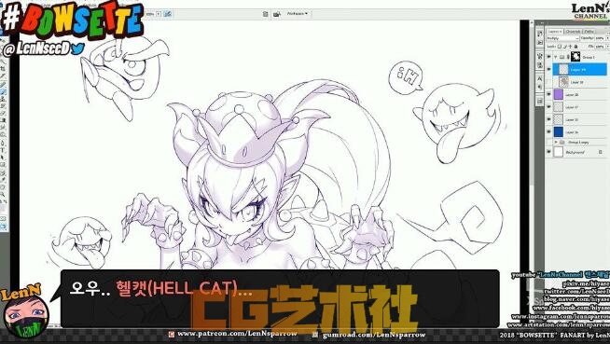Viewport: 610px width, 344px height.
Task: Expand the Group 1 copy folder
Action: [x=556, y=143]
